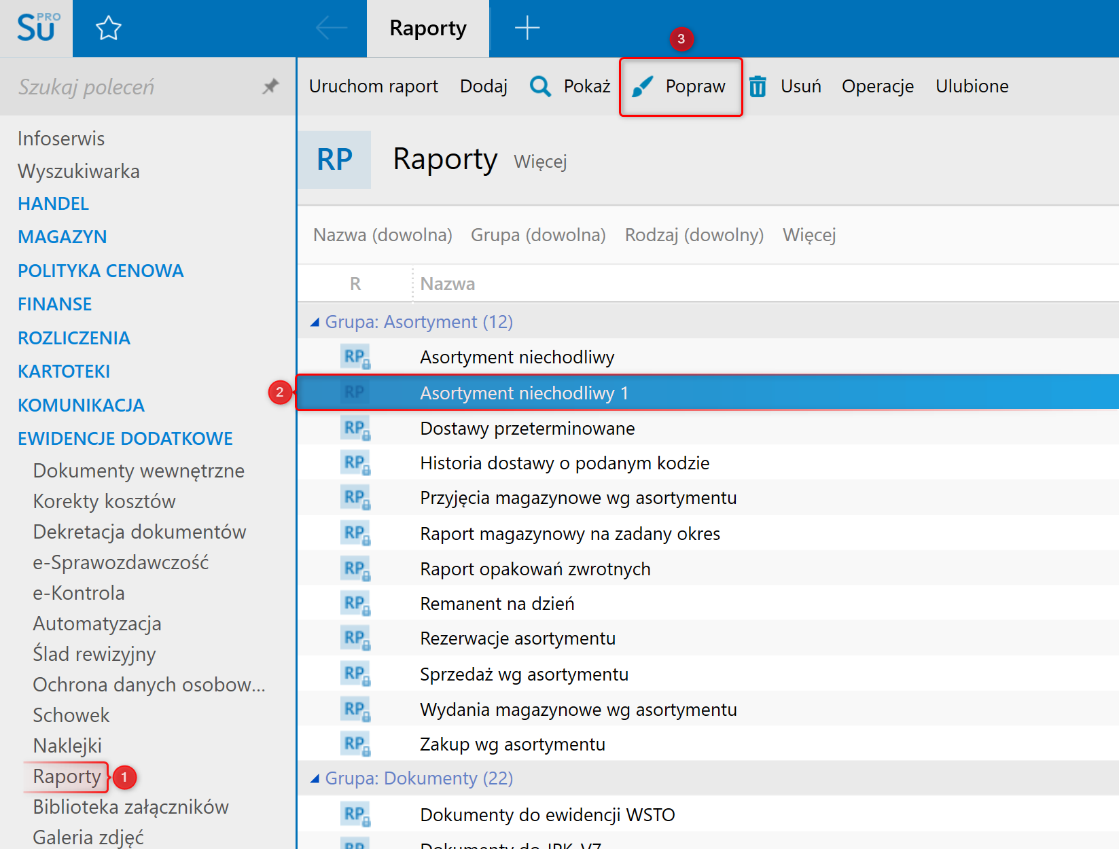Viewport: 1119px width, 849px height.
Task: Click Uruchom raport button
Action: pyautogui.click(x=373, y=86)
